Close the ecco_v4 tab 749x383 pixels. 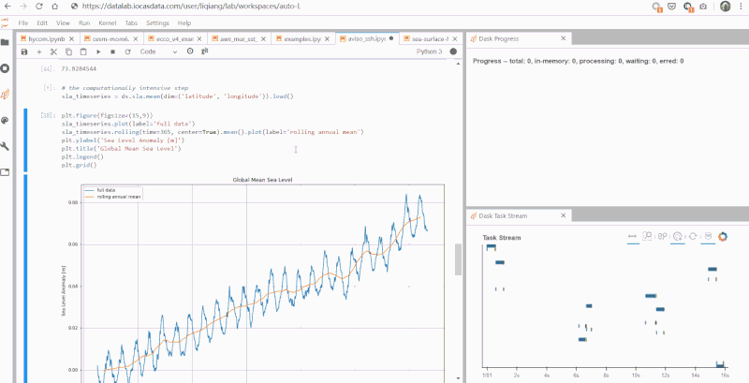(x=199, y=38)
